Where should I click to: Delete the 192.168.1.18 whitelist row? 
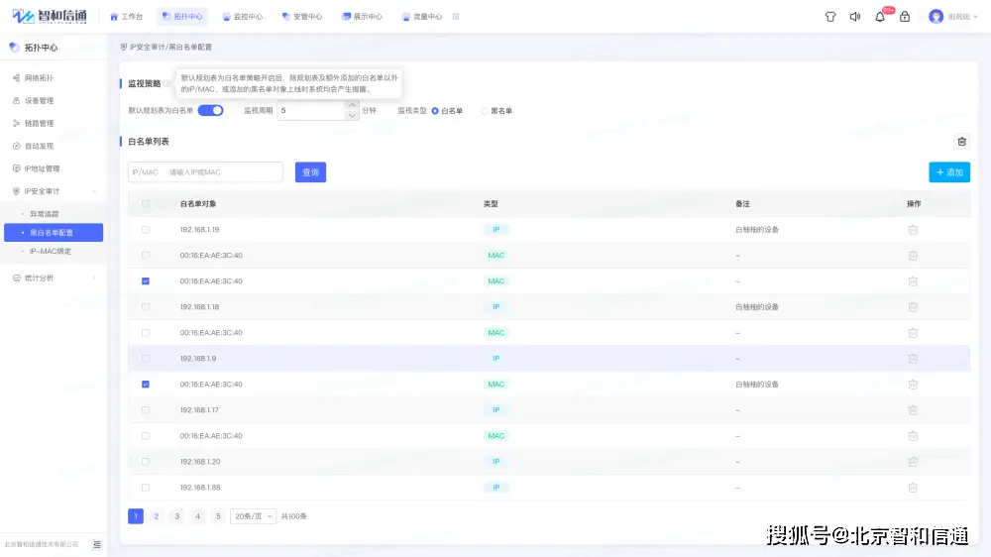pos(913,306)
